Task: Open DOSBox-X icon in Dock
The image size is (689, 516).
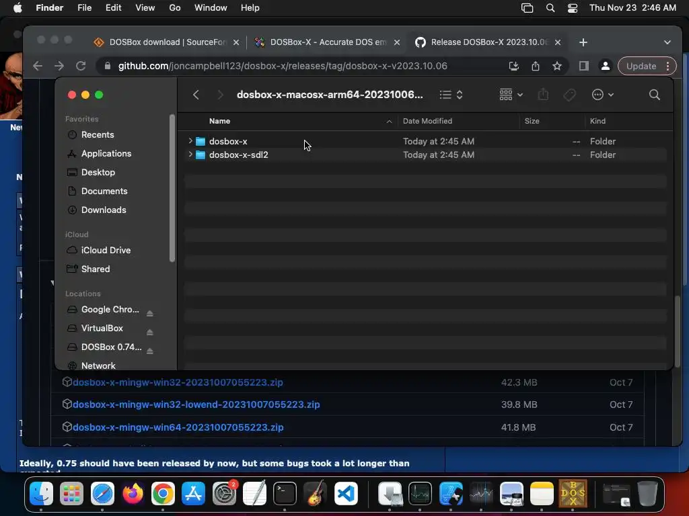Action: (x=573, y=493)
